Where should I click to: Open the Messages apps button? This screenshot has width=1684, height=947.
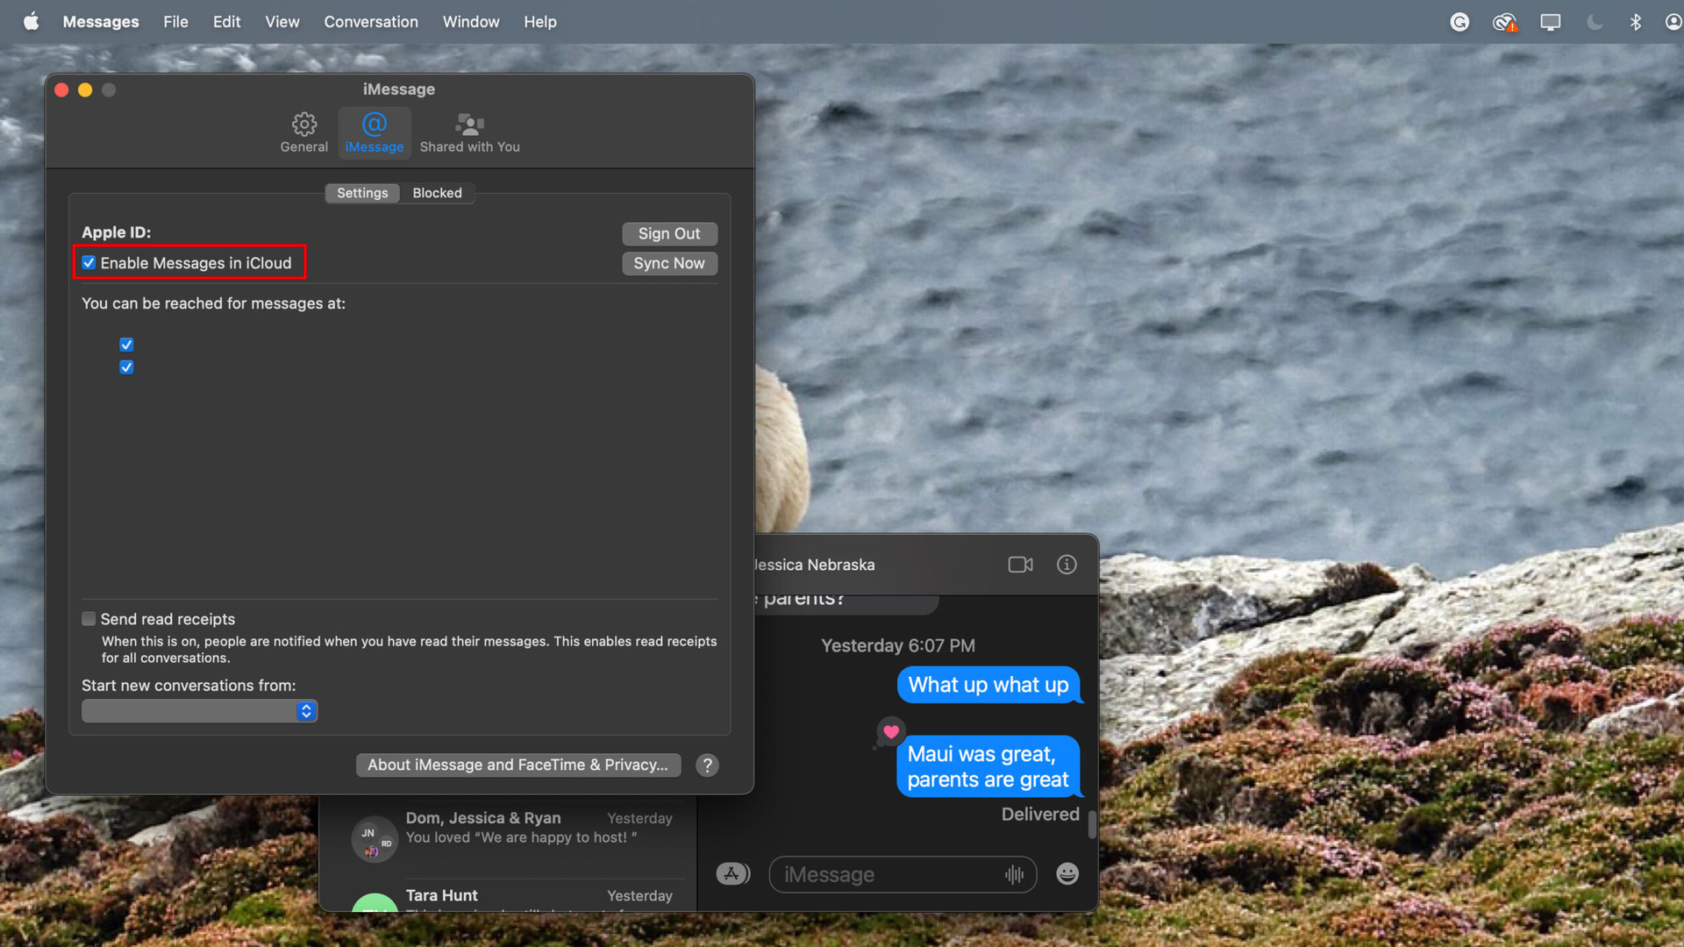pos(732,874)
